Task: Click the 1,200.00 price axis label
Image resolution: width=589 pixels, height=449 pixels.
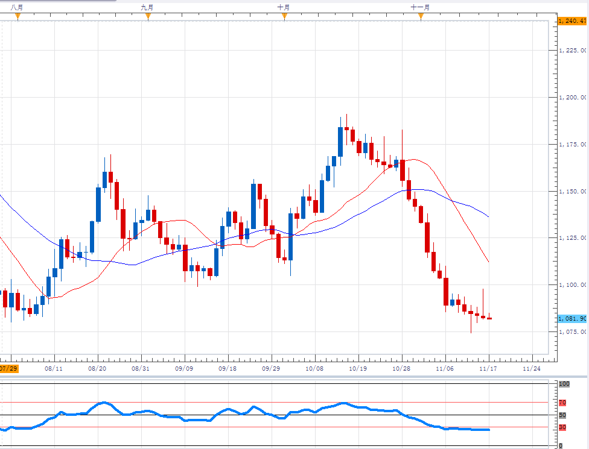Action: [573, 98]
